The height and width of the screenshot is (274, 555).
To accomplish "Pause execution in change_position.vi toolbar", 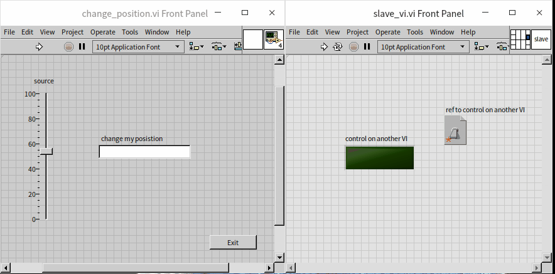I will coord(82,46).
